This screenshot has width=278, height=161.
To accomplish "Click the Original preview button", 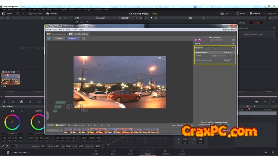I will (59, 39).
